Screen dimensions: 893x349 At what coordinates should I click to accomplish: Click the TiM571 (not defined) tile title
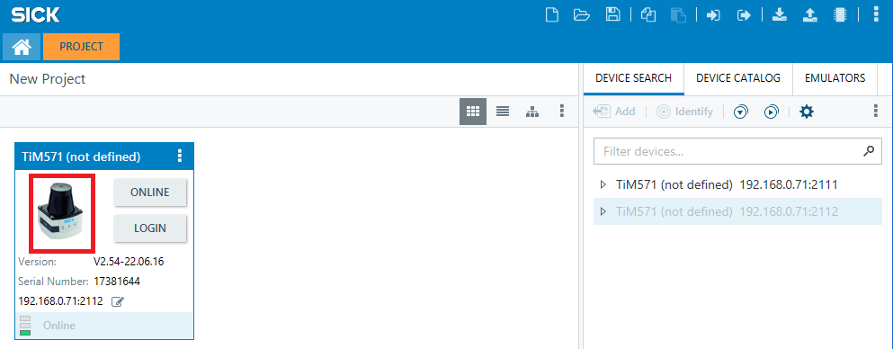tap(81, 157)
